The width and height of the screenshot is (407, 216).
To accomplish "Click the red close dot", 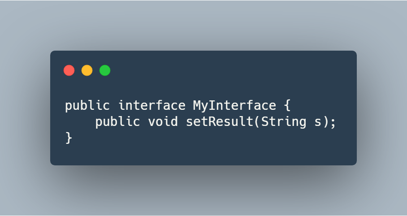I will pos(69,70).
